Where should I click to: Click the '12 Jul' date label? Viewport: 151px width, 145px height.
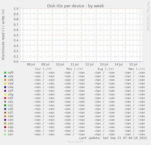pyautogui.click(x=89, y=64)
